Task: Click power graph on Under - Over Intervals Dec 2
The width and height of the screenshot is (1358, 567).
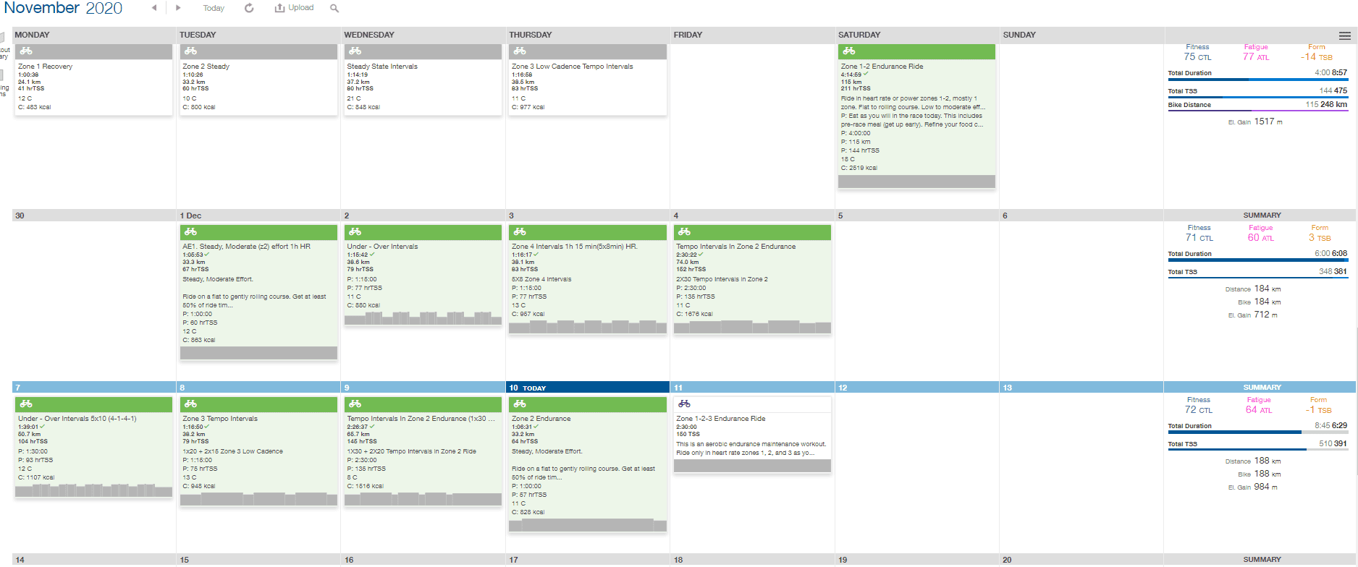Action: [423, 317]
